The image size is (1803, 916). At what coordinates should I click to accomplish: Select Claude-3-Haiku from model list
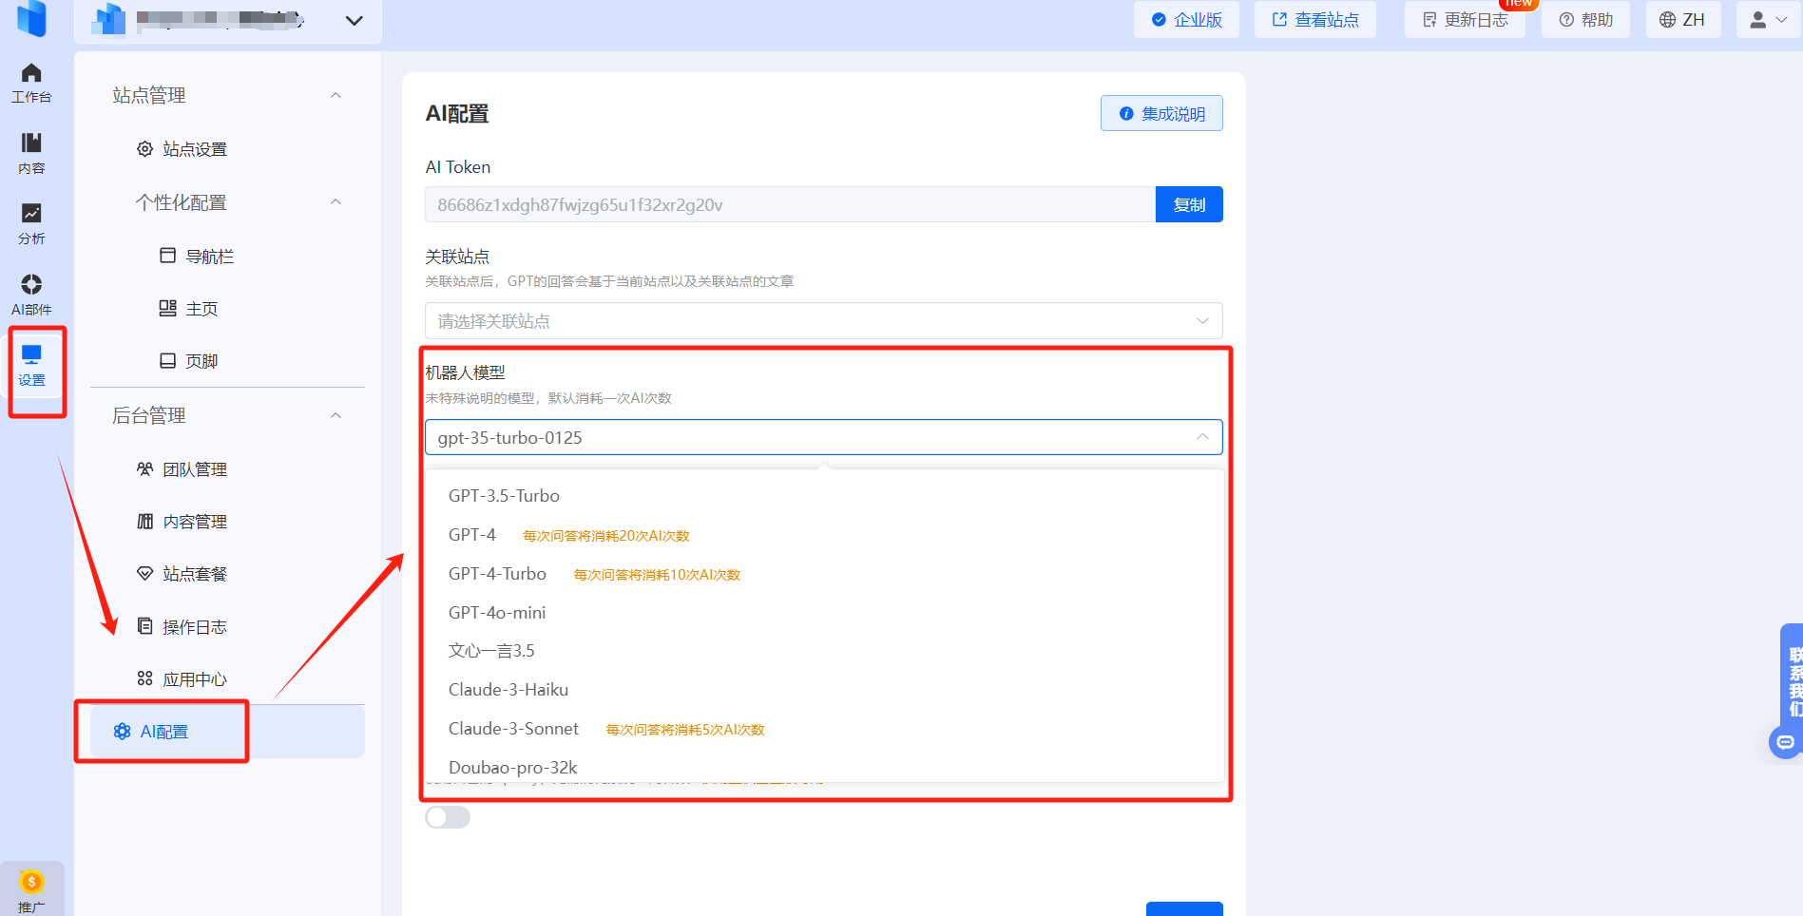point(508,690)
